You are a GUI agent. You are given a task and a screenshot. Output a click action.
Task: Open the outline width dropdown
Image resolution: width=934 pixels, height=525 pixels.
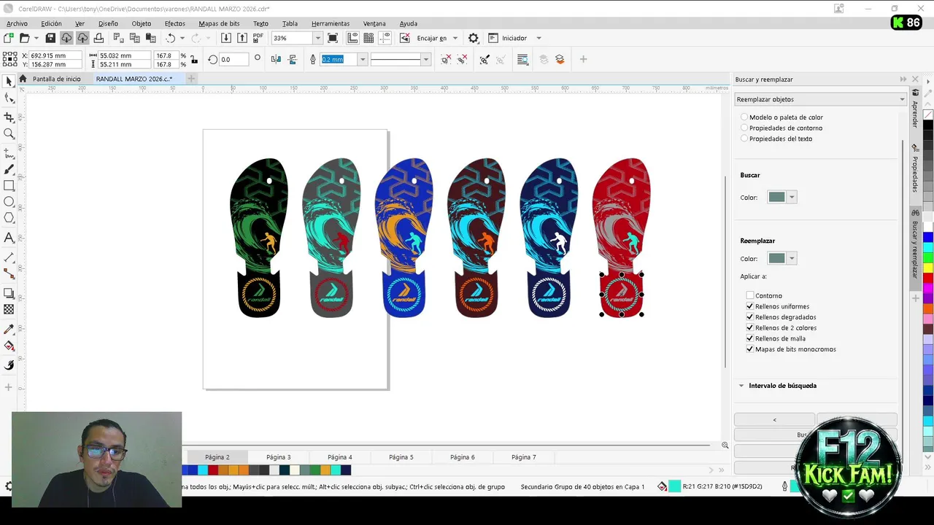[362, 59]
